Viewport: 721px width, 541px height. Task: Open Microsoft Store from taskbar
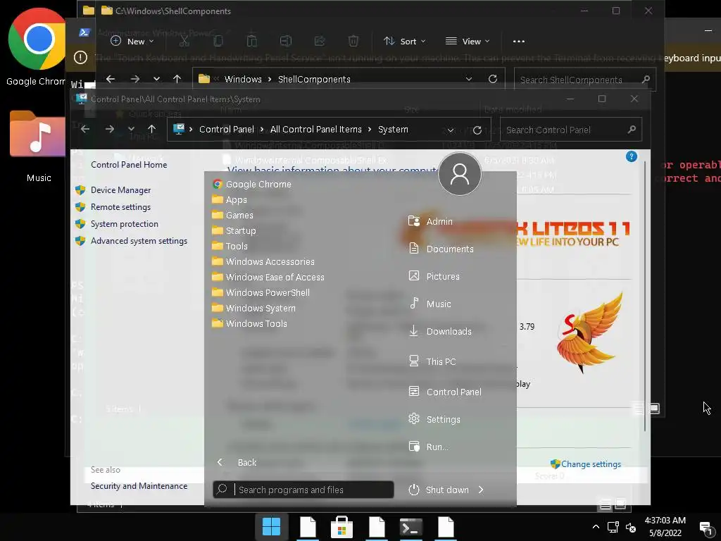pyautogui.click(x=341, y=527)
